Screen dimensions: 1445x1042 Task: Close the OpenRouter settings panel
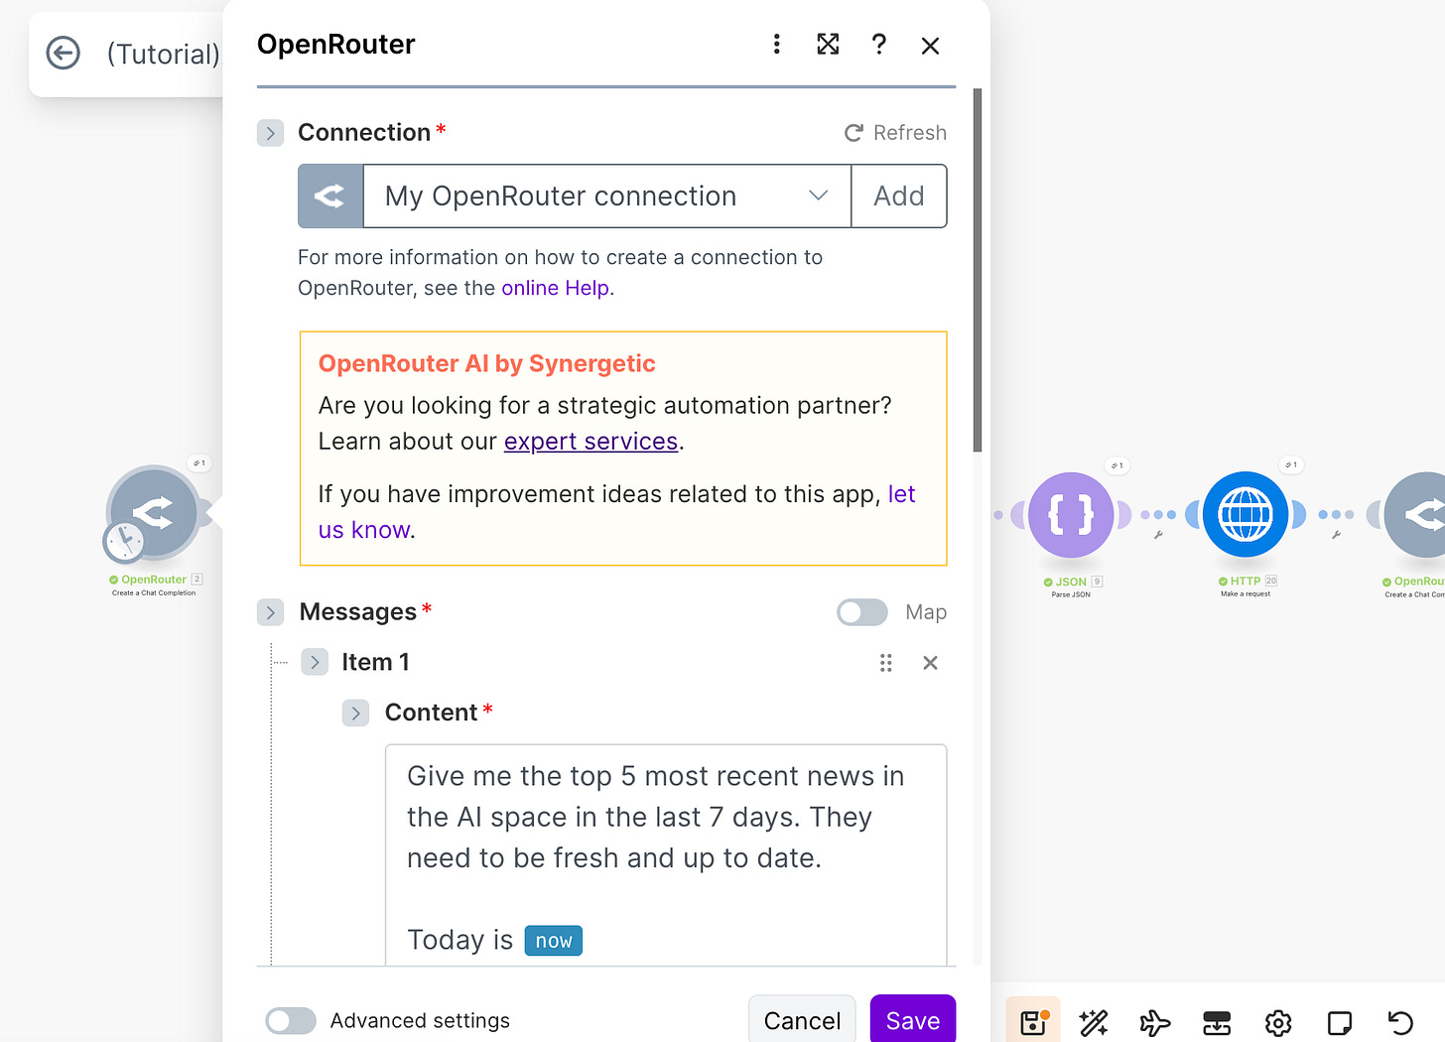pyautogui.click(x=930, y=46)
